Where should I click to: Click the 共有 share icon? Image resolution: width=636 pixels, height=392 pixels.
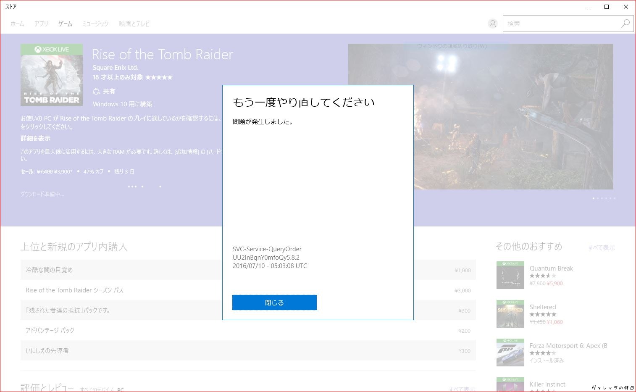[x=96, y=91]
